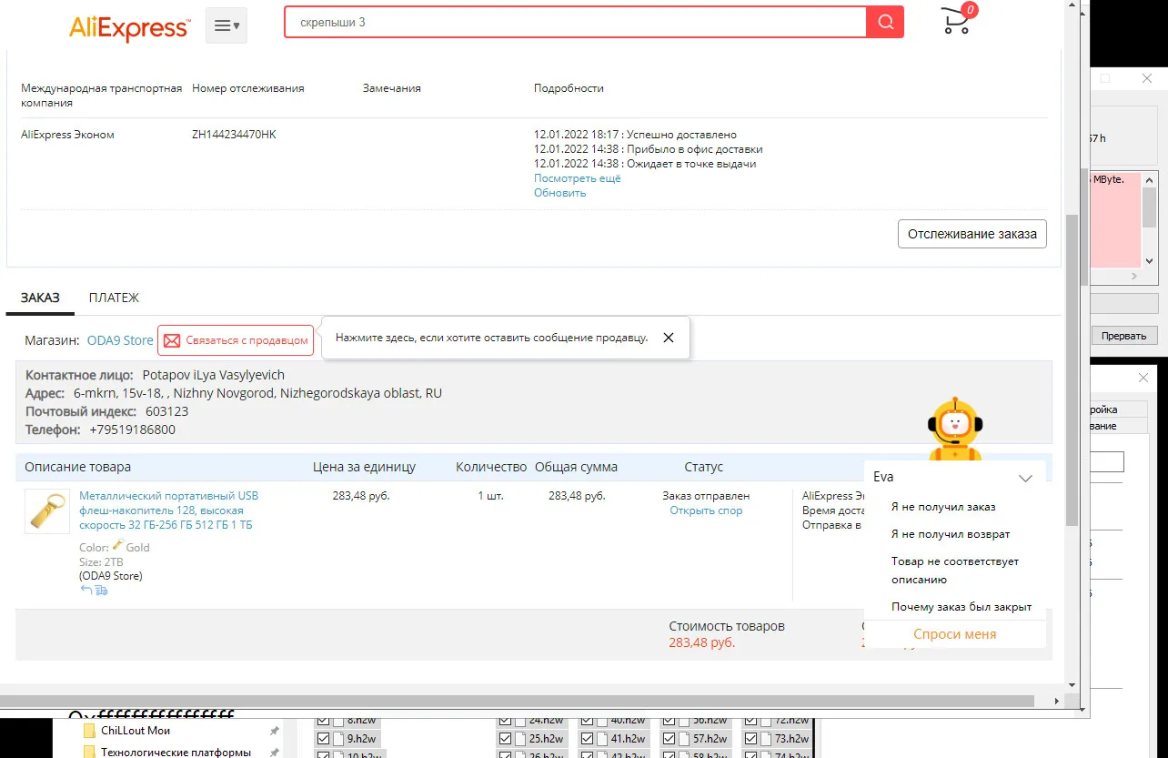Select the ChiLLout Мои folder

[x=136, y=731]
